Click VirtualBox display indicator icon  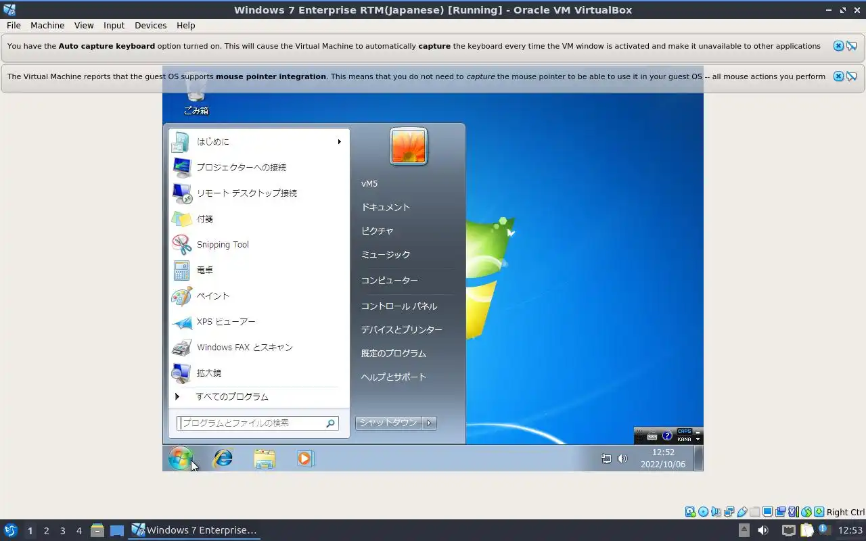[x=767, y=512]
